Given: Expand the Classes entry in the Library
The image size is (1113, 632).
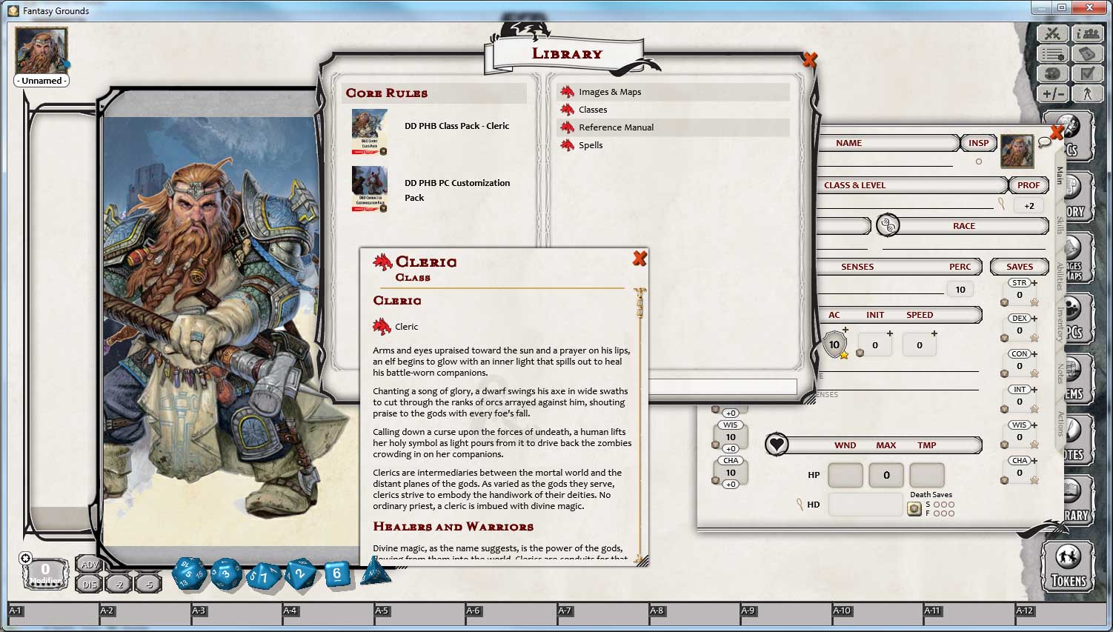Looking at the screenshot, I should [591, 109].
